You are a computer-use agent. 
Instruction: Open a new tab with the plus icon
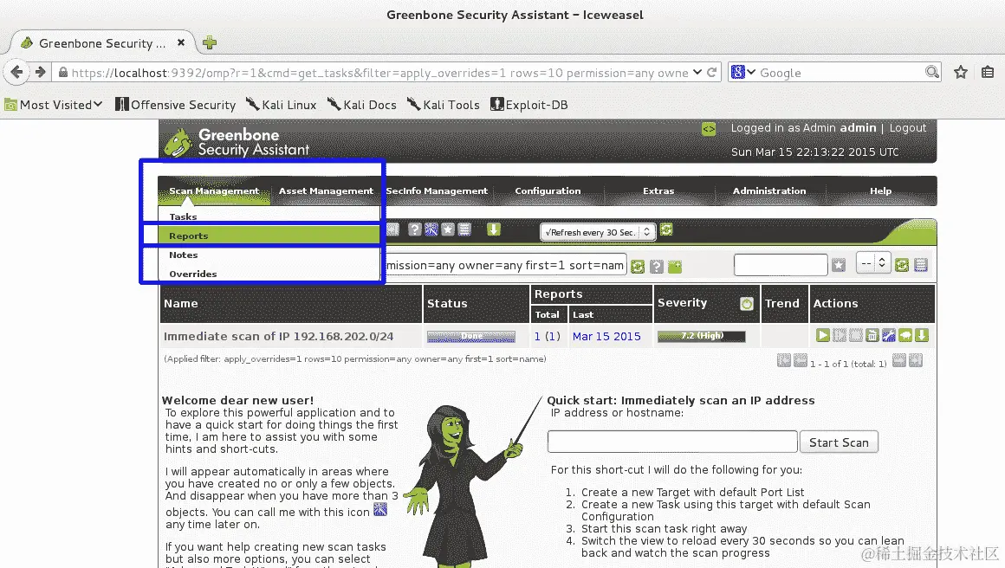(x=210, y=43)
